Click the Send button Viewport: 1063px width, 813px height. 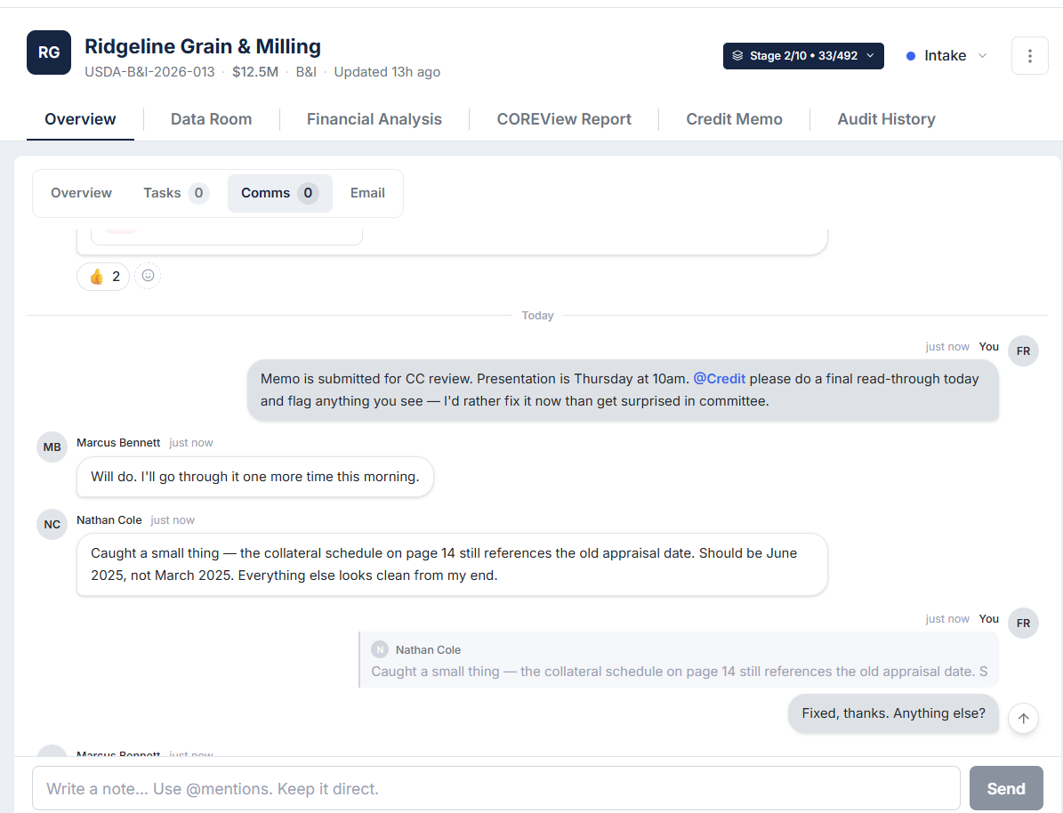[1006, 788]
